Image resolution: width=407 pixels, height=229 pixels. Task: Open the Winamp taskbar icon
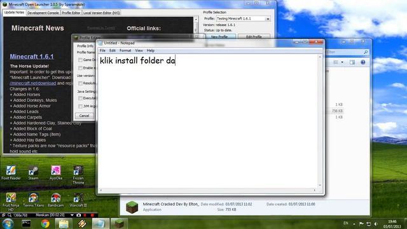[82, 223]
